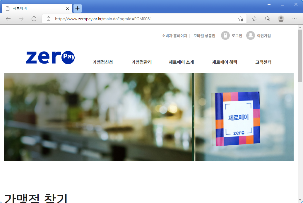The width and height of the screenshot is (303, 203).
Task: Click the scrollbar up arrow
Action: point(300,27)
